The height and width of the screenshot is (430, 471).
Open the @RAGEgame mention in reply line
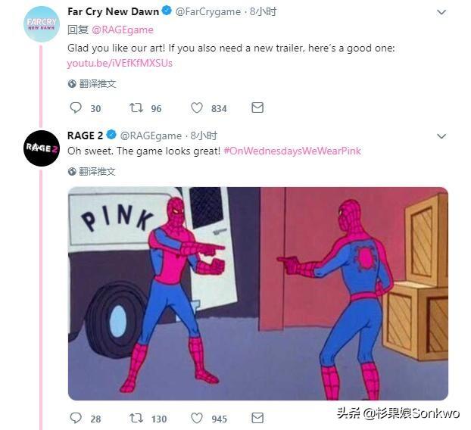123,30
